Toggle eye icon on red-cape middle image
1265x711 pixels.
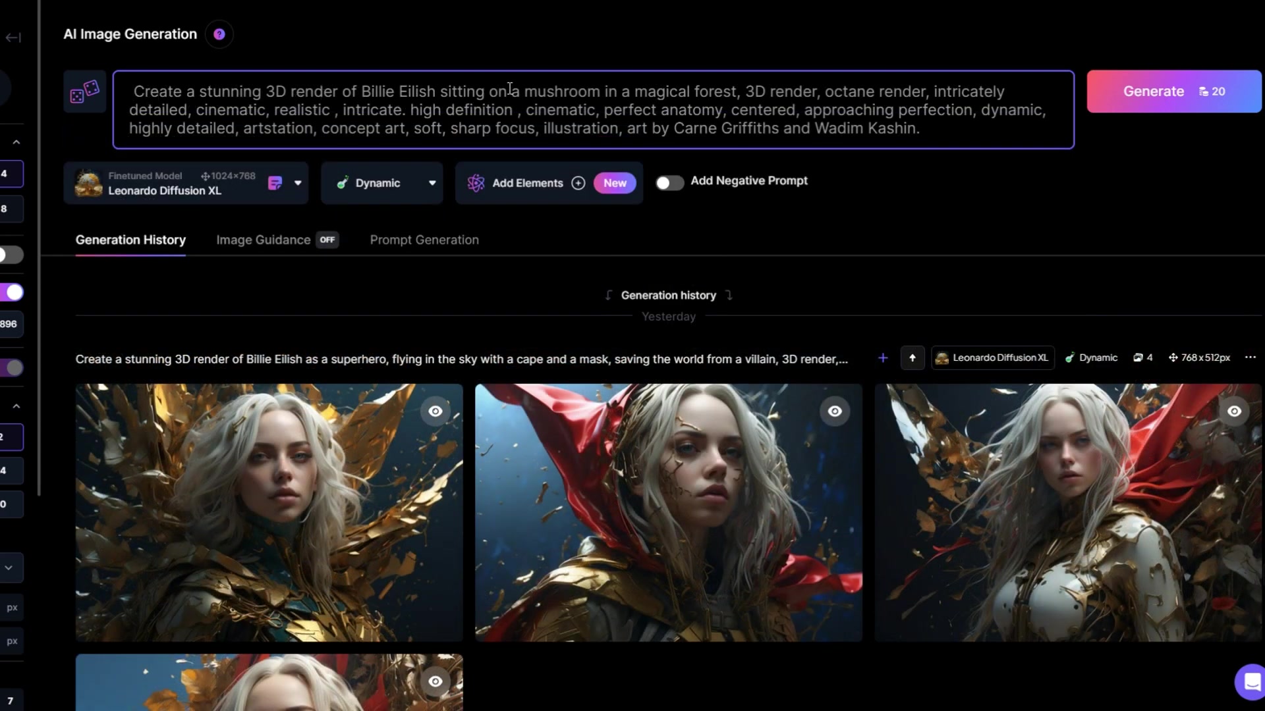835,411
